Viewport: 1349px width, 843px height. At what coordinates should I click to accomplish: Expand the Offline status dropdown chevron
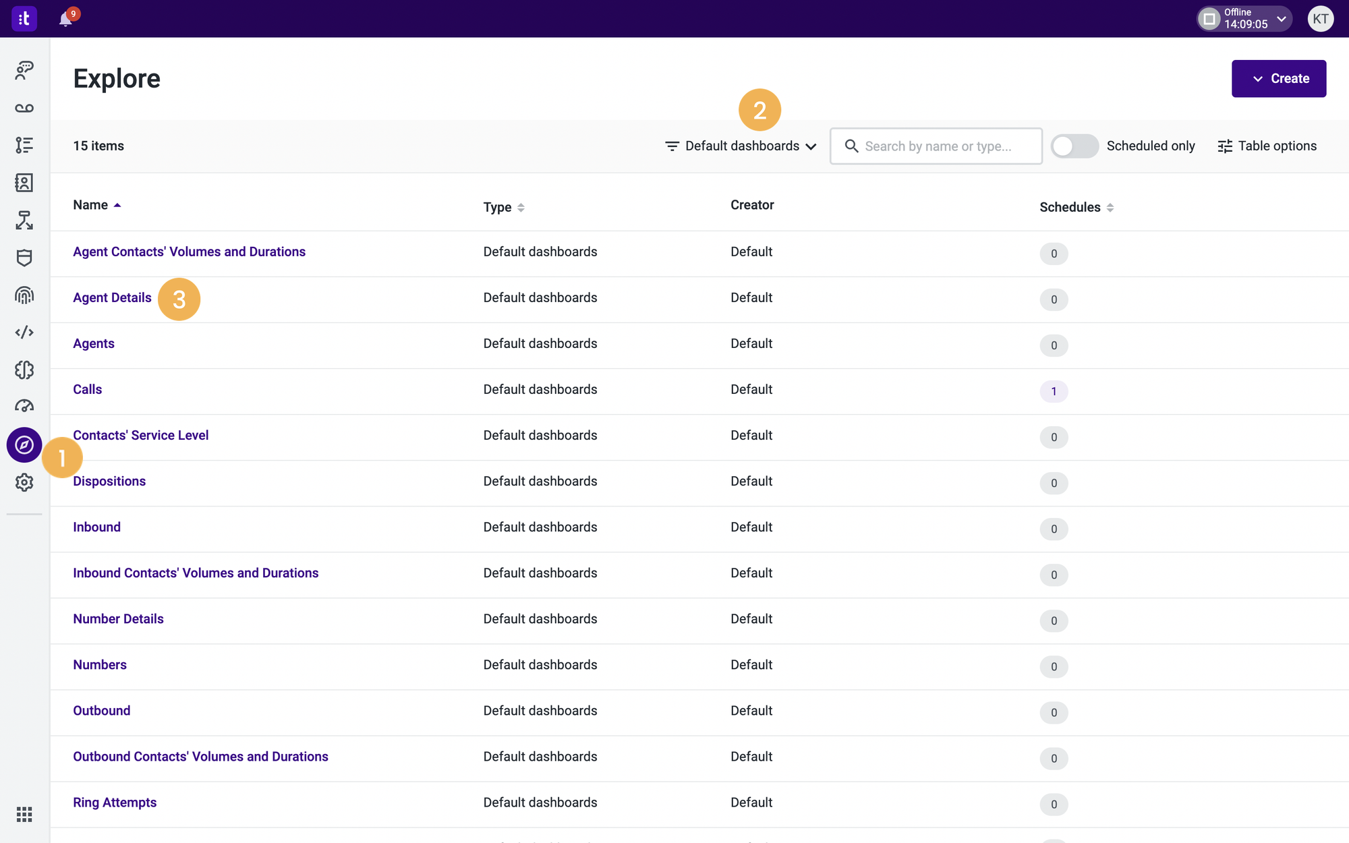(1281, 19)
